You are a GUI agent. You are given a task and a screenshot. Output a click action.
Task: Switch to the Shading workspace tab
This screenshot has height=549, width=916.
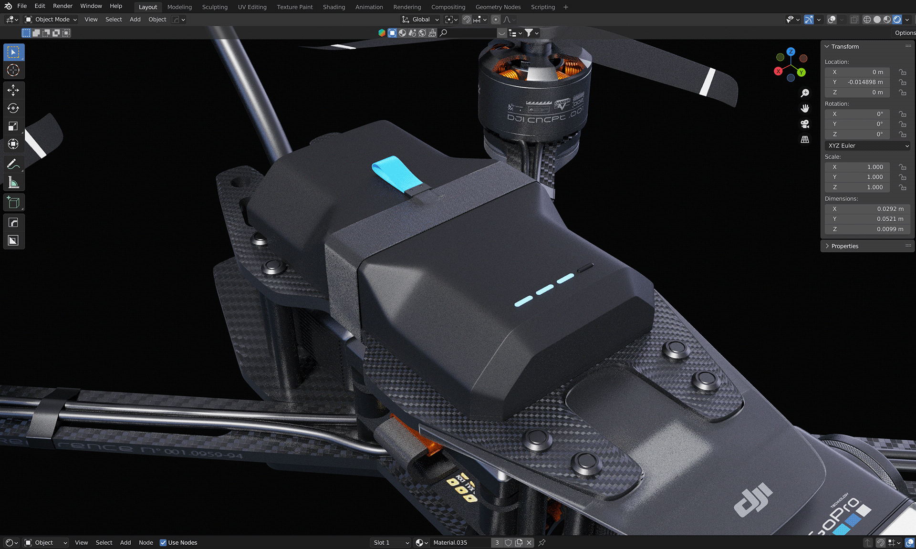(333, 7)
